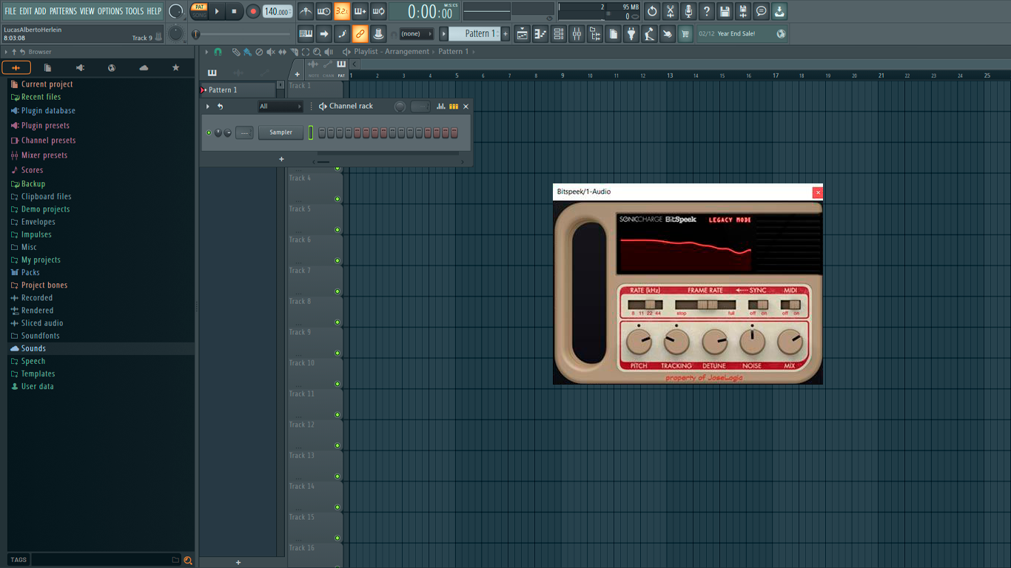The height and width of the screenshot is (568, 1011).
Task: Enable wait for input to start playing
Action: tap(323, 11)
